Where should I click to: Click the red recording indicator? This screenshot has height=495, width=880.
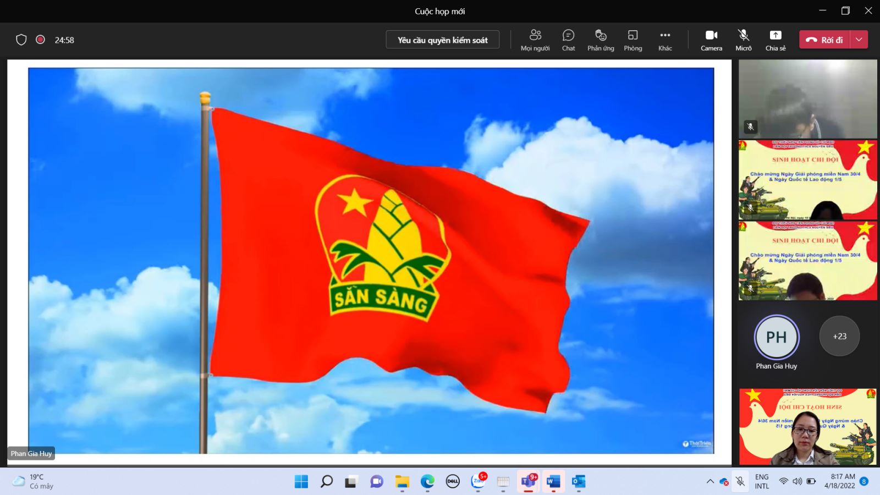coord(40,40)
